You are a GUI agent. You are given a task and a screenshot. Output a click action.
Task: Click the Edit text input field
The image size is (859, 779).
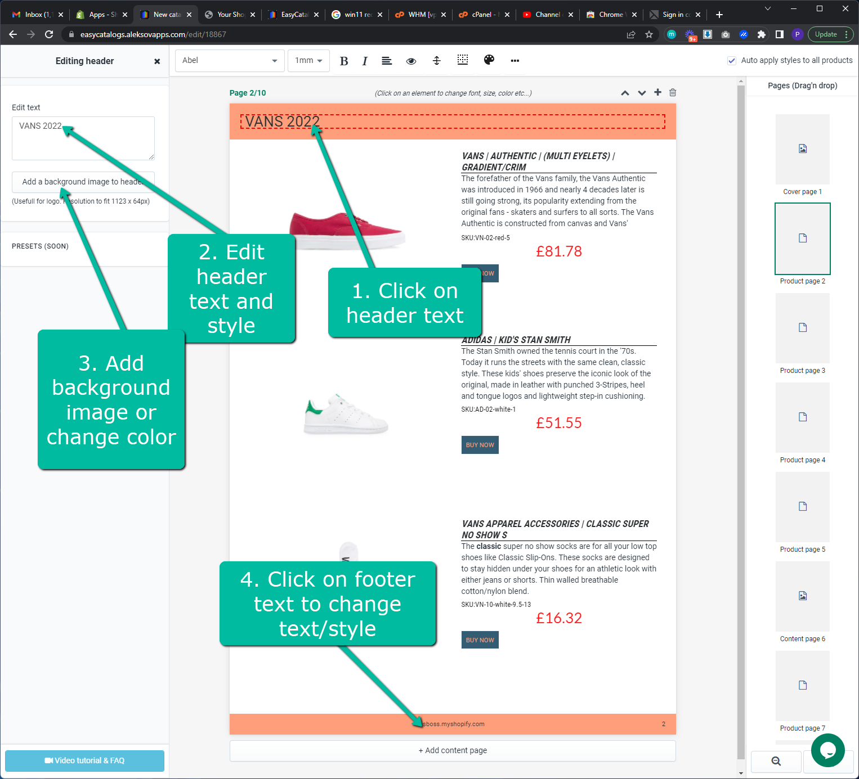(83, 138)
